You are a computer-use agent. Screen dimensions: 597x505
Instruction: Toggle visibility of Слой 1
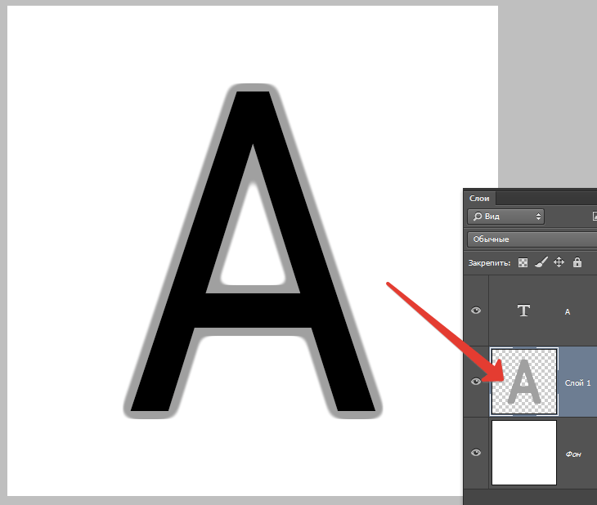(476, 382)
